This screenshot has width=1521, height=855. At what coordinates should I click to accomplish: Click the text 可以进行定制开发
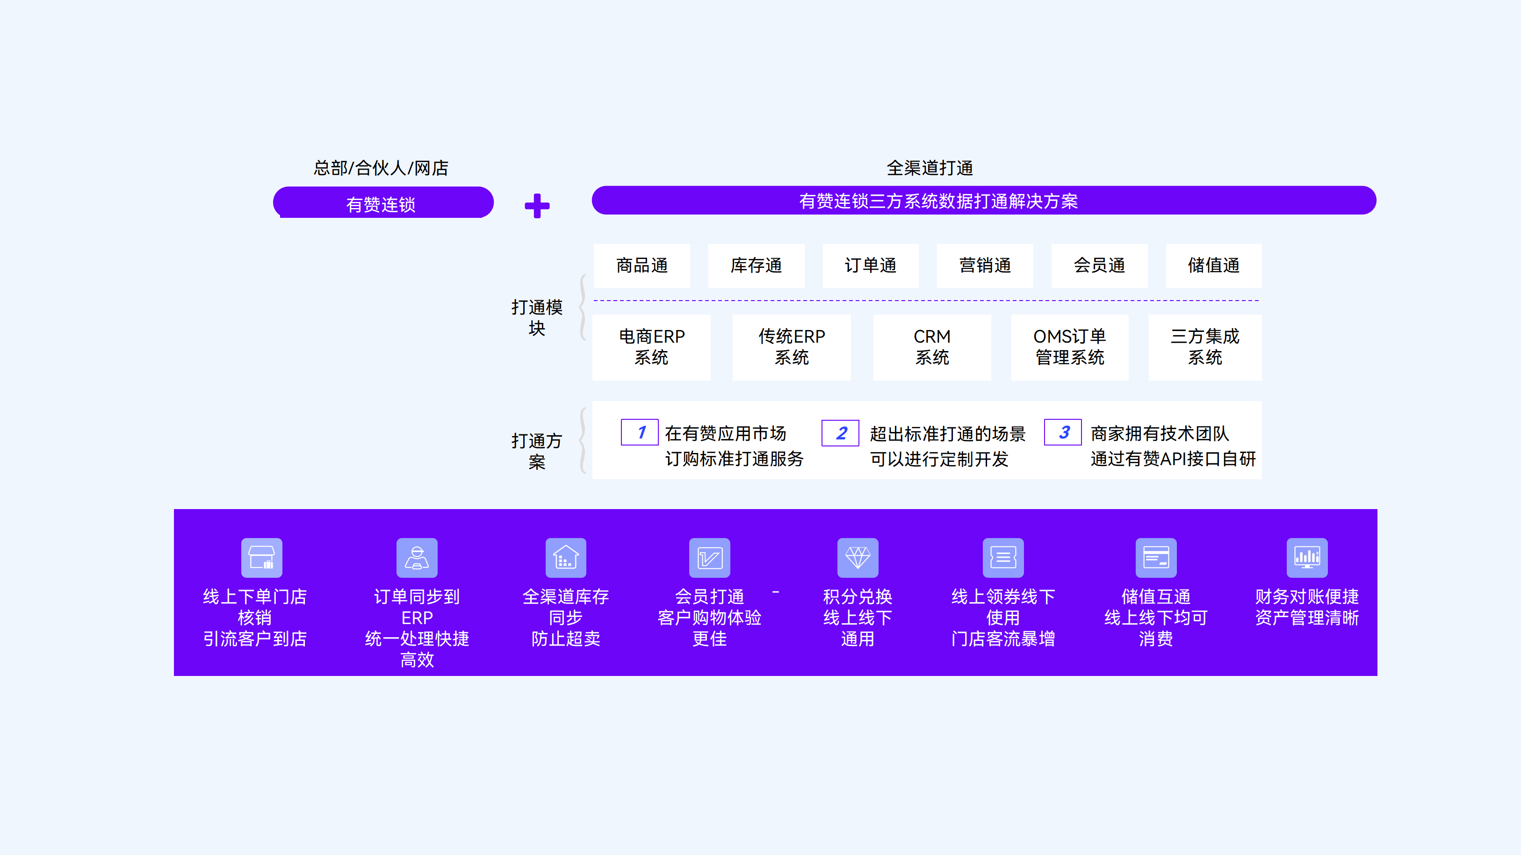click(939, 460)
